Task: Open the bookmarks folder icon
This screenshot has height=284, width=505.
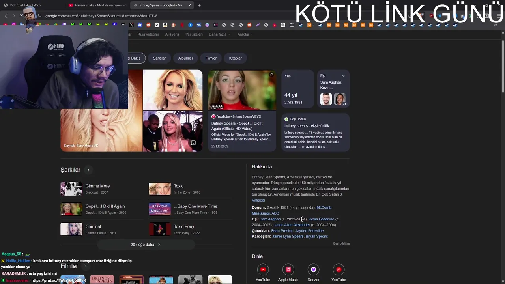Action: 292,25
